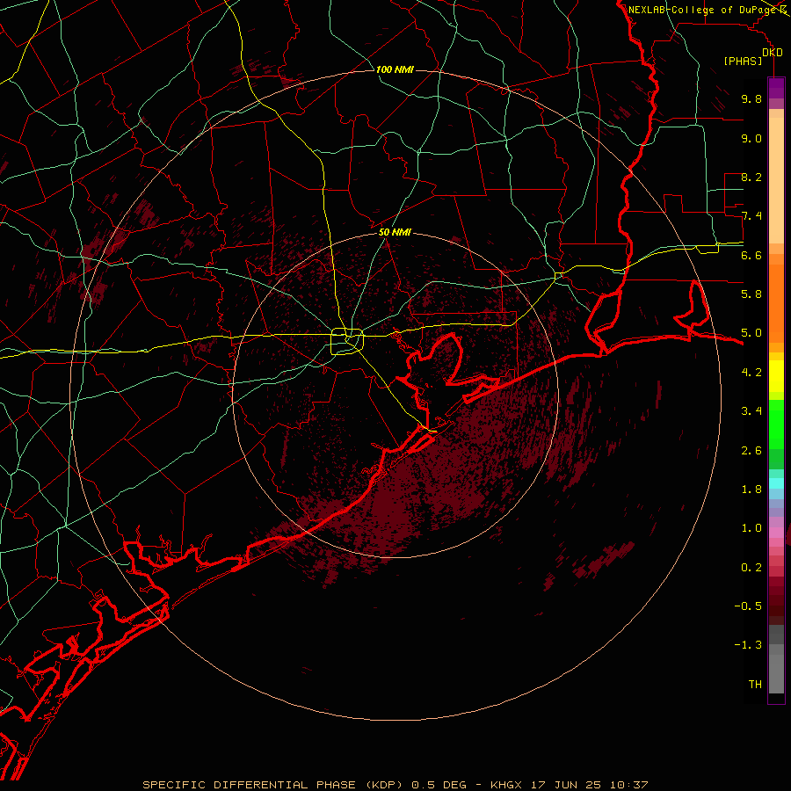Click the "5.8" scale value
791x791 pixels.
click(x=751, y=294)
